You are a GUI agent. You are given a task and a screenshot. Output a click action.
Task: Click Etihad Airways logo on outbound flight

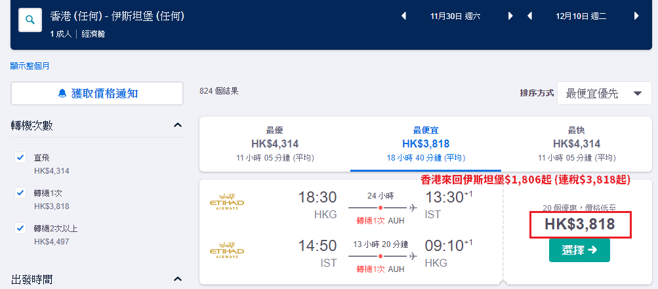226,202
